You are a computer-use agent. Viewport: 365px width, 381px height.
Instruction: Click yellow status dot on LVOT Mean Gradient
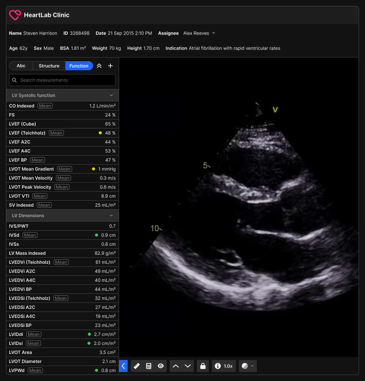click(x=93, y=169)
